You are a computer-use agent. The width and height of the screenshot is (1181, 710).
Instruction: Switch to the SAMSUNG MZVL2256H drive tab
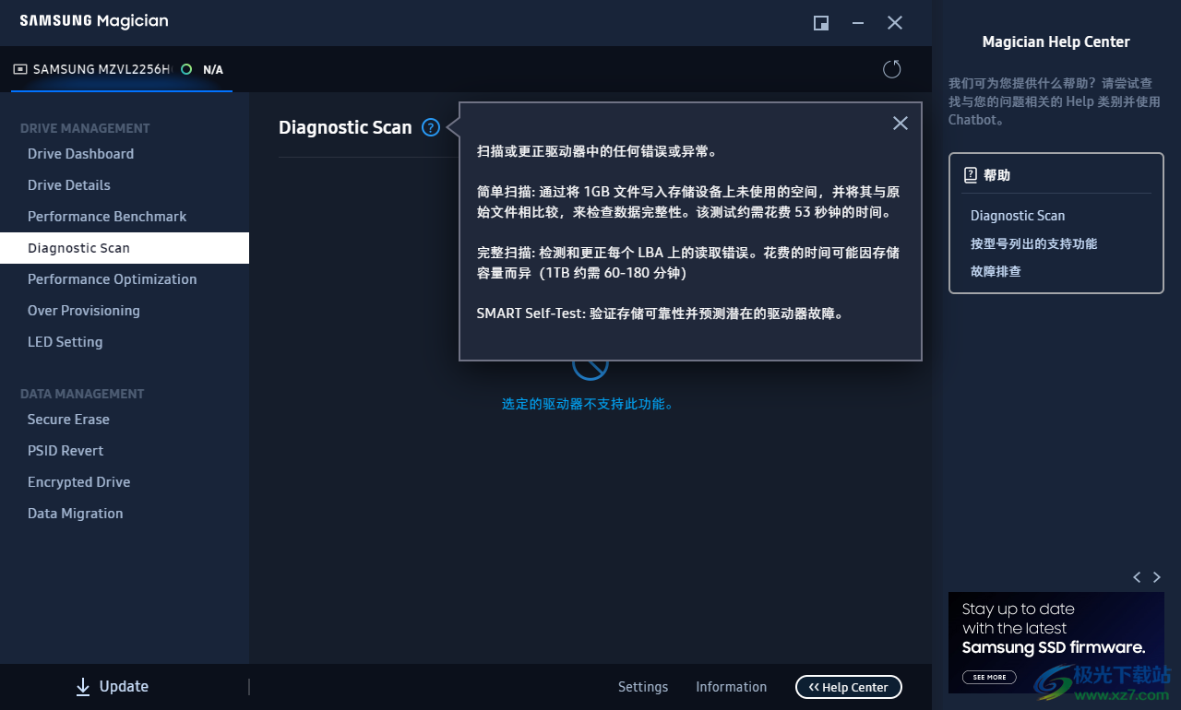pos(101,68)
